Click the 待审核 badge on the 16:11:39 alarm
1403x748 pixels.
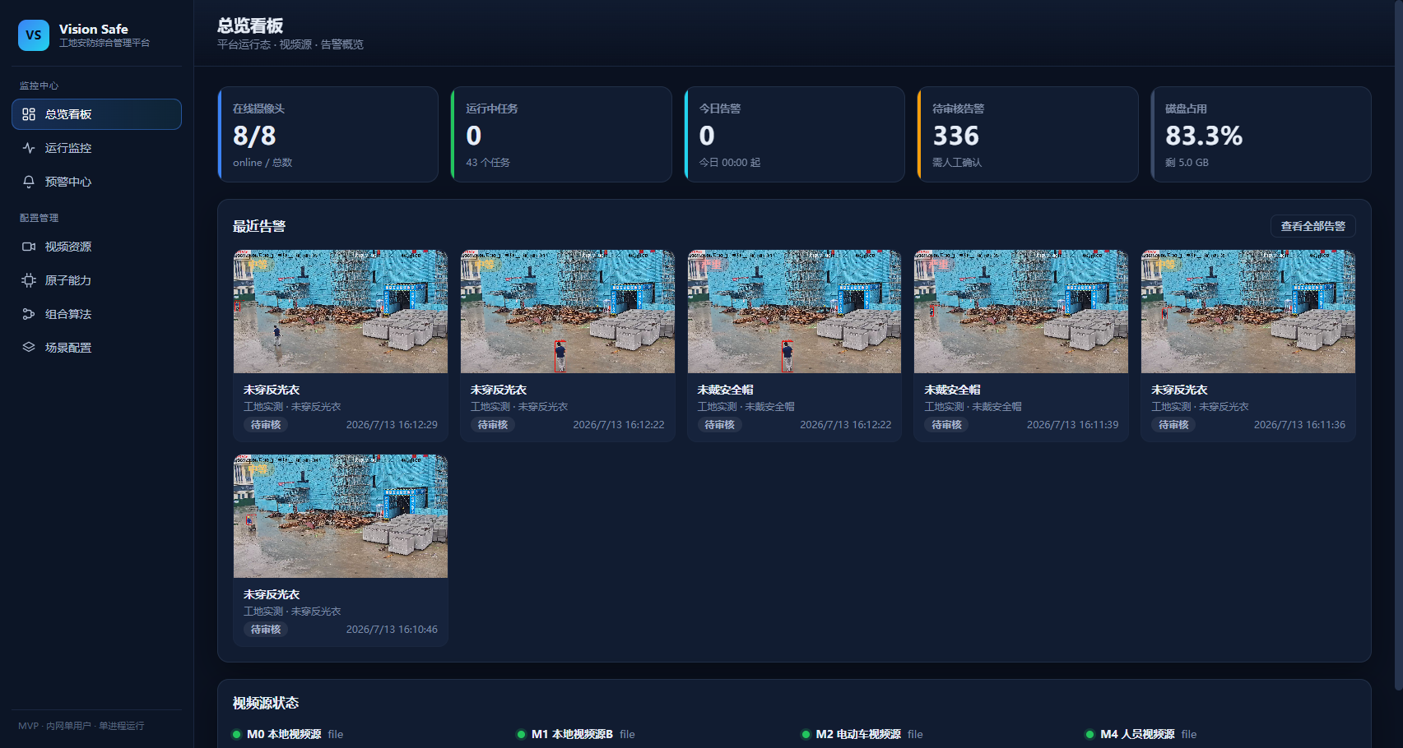click(x=946, y=425)
